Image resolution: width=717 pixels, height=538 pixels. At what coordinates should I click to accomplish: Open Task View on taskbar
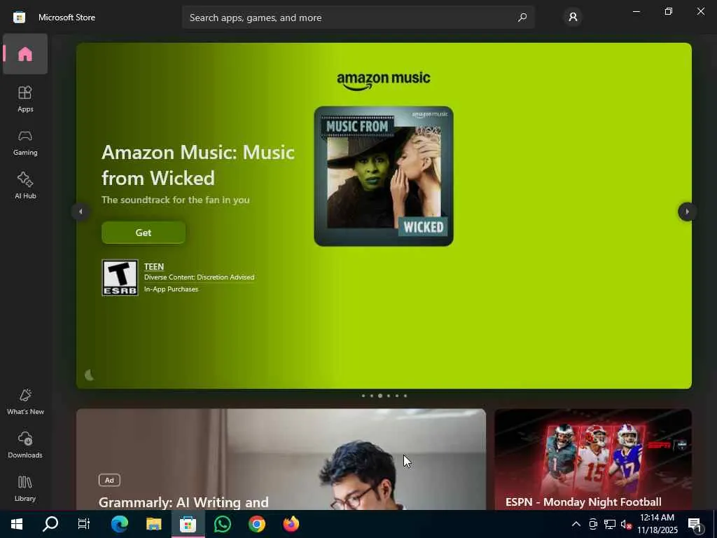(84, 524)
